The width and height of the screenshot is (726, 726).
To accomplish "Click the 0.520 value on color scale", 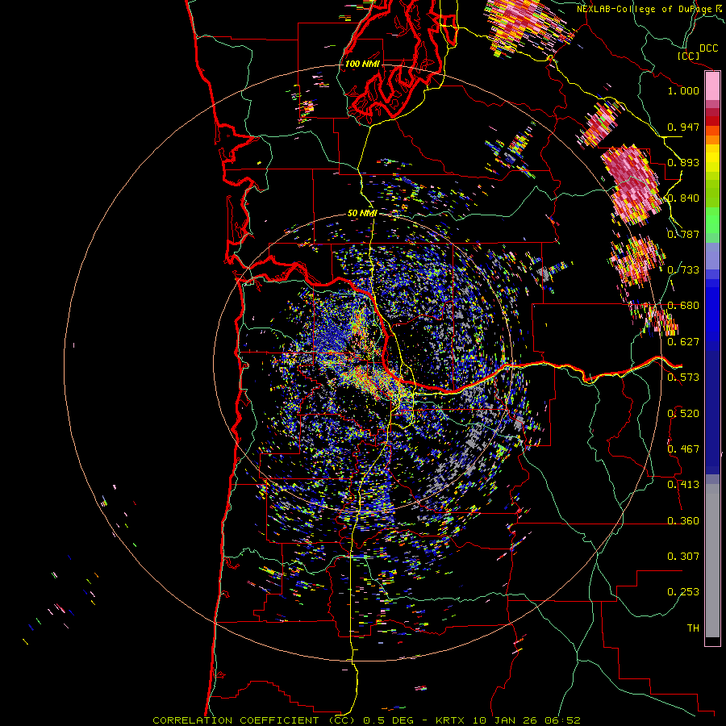I will (683, 414).
